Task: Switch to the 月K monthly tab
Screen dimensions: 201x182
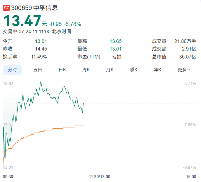Action: 110,70
